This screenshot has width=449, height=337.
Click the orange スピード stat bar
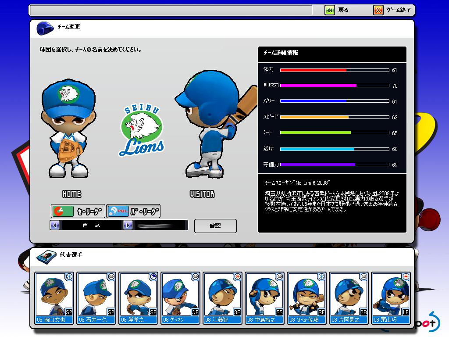335,117
